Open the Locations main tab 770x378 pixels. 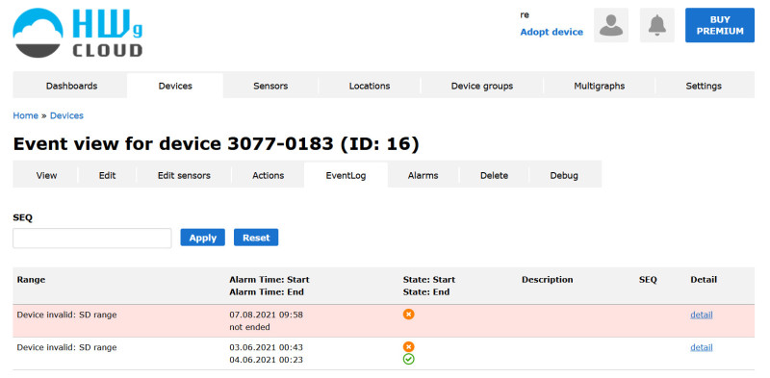click(370, 86)
